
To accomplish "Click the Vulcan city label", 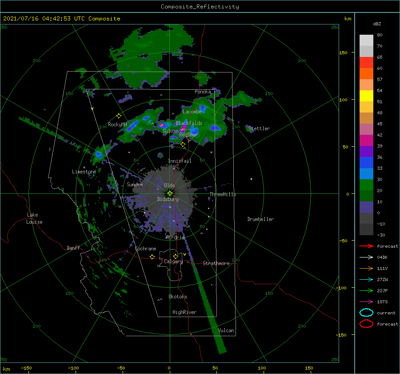I will tap(226, 330).
